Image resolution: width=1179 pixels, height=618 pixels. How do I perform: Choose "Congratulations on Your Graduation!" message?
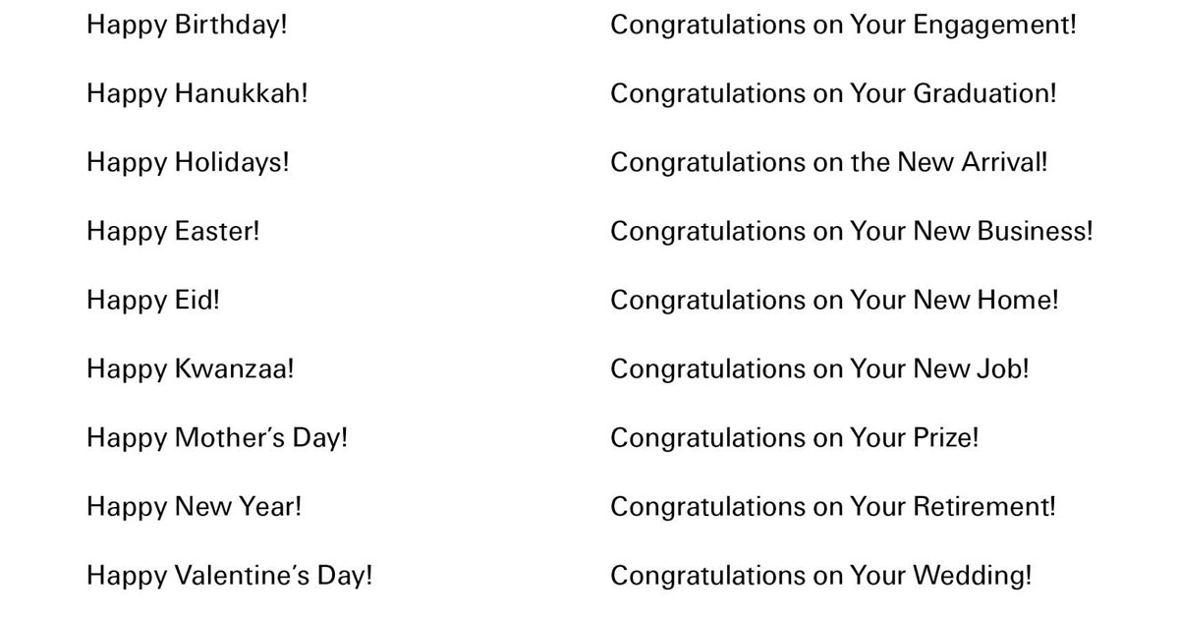[x=833, y=93]
